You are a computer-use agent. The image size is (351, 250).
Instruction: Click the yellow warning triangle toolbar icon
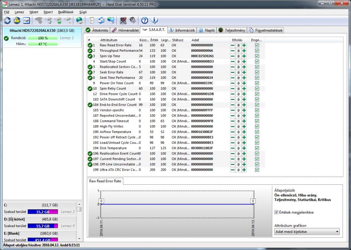tap(17, 20)
